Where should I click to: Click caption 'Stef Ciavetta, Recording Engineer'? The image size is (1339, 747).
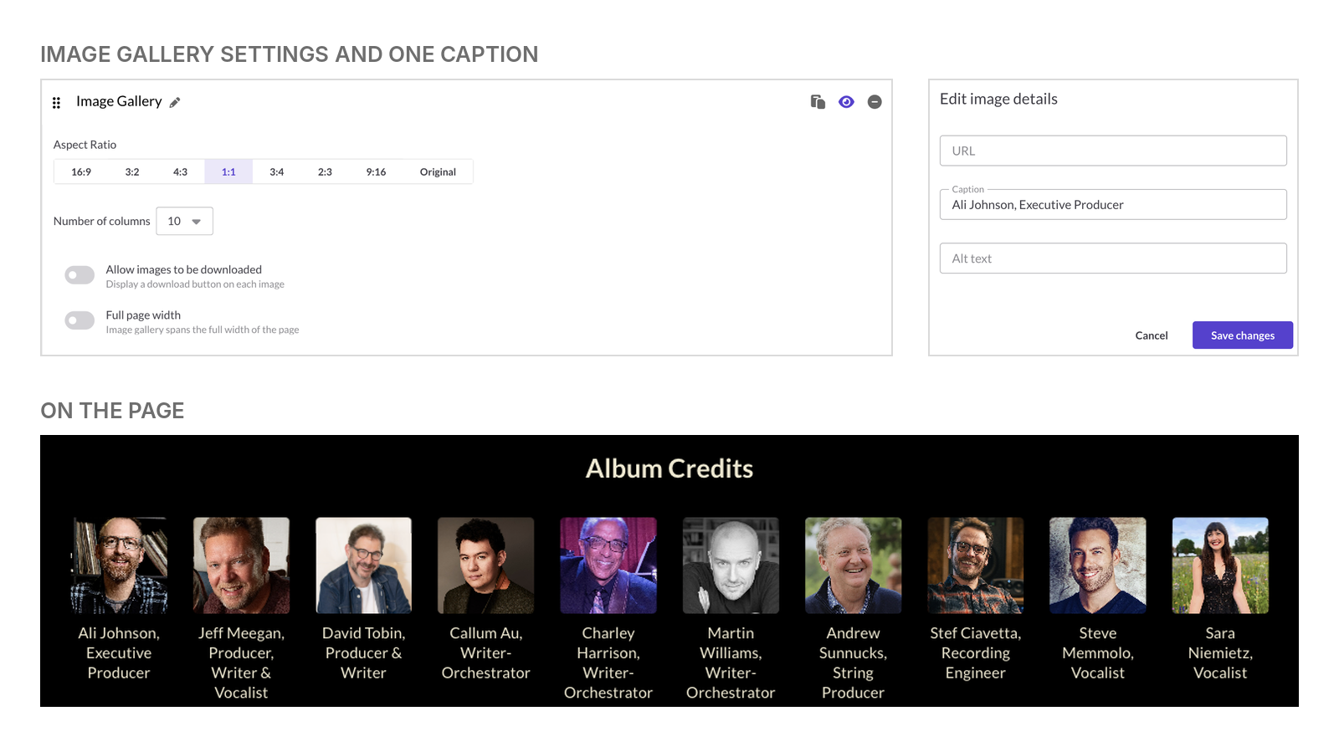tap(976, 653)
